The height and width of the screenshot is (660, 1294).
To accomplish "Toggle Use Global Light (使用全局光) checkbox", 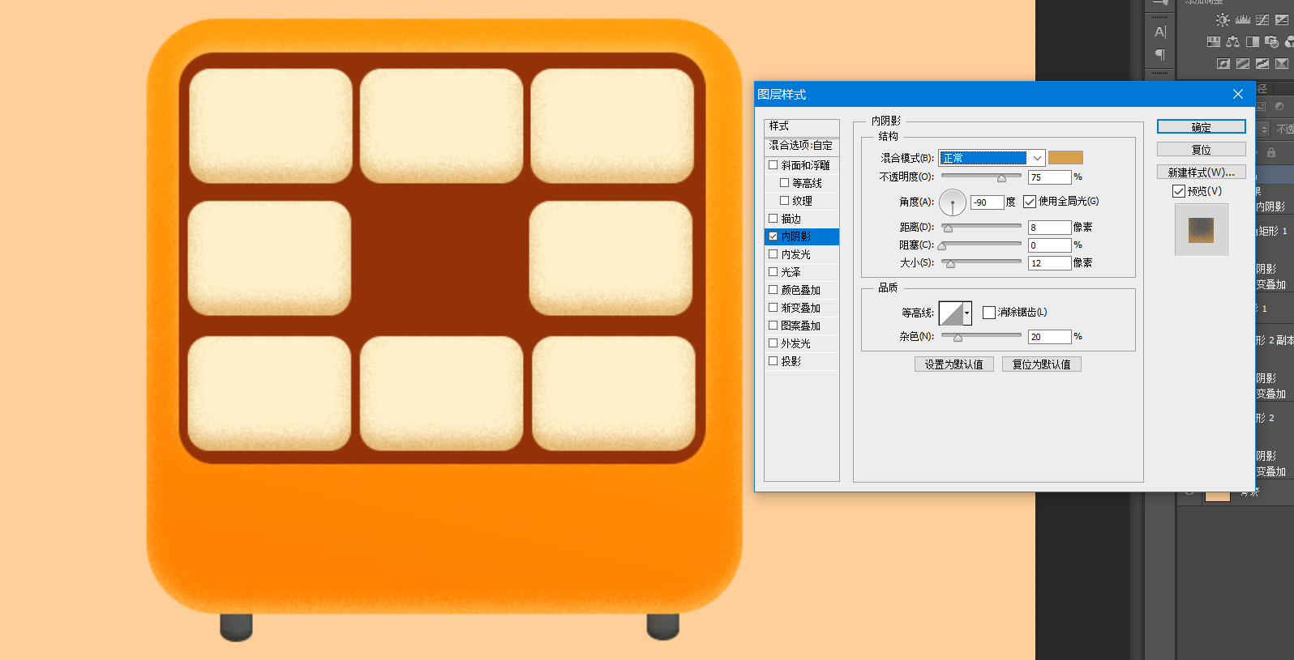I will (x=1030, y=202).
